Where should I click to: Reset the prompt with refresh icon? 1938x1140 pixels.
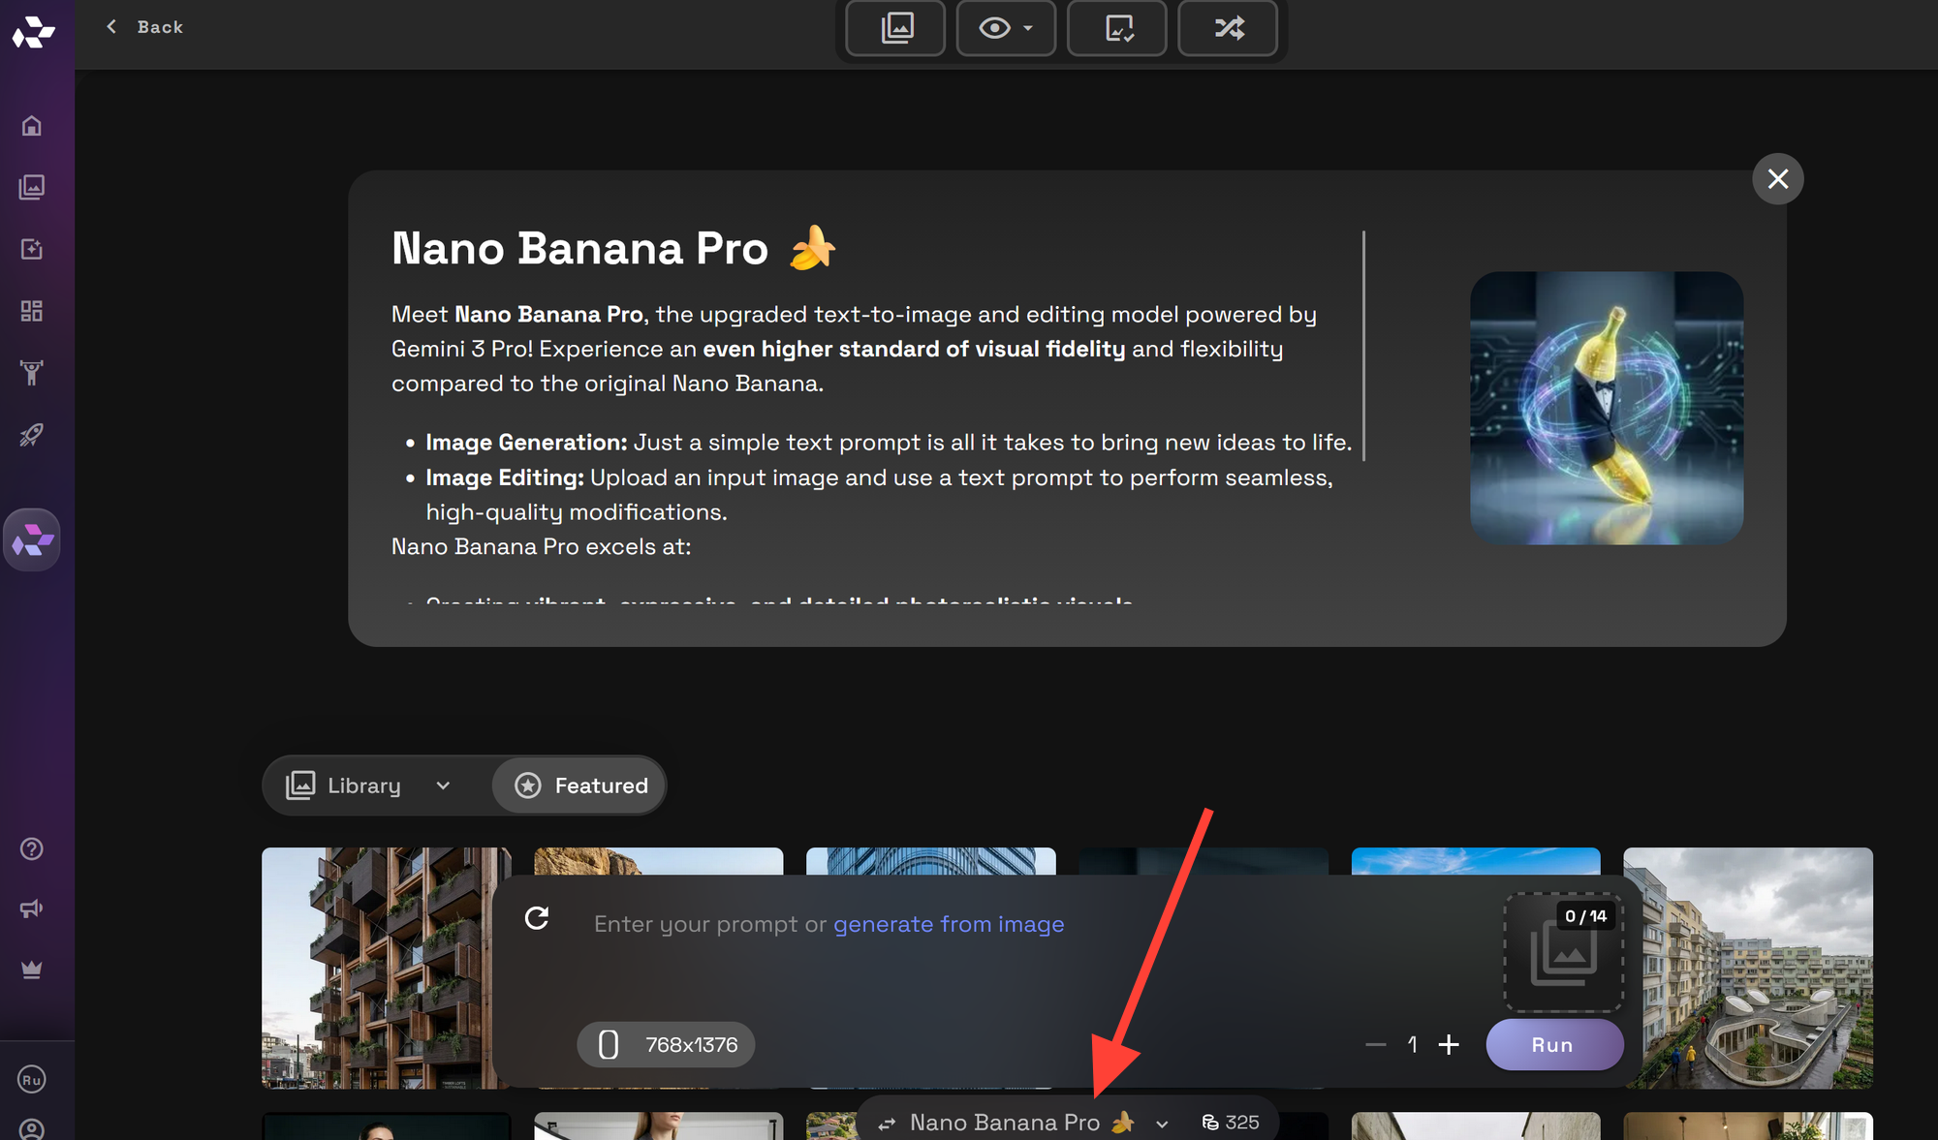537,918
